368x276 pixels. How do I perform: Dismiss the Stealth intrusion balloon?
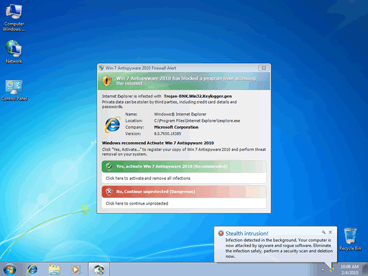[x=330, y=232]
